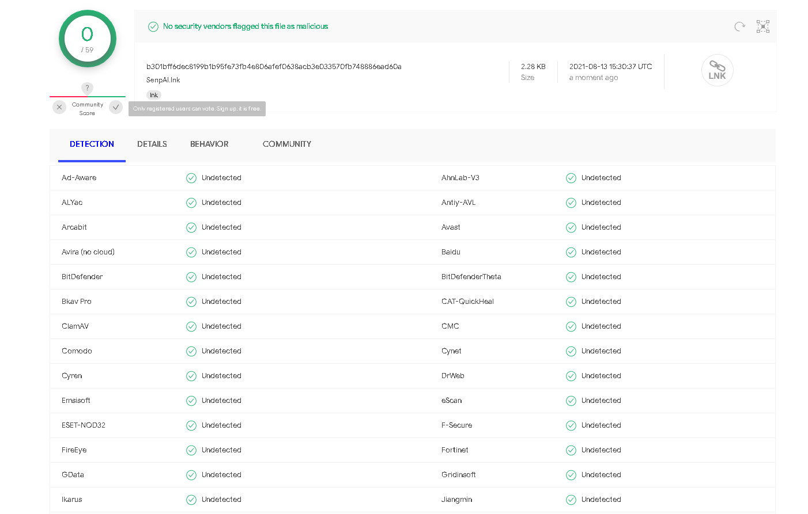The height and width of the screenshot is (514, 808).
Task: Click the 0/59 detection score circle
Action: (88, 39)
